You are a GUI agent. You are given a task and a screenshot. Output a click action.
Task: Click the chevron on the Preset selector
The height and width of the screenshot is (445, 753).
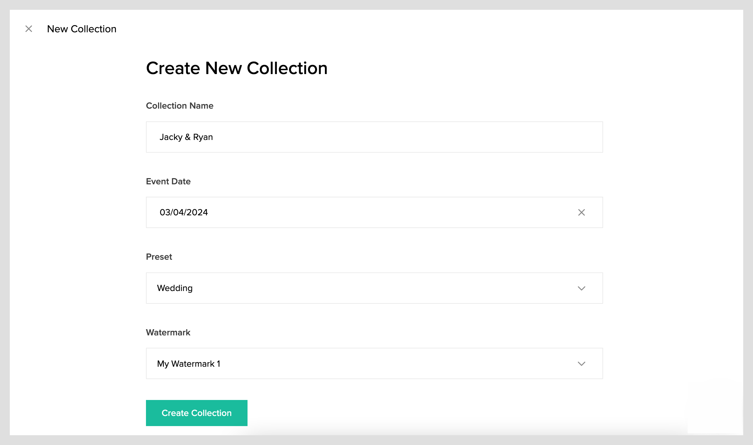click(582, 288)
